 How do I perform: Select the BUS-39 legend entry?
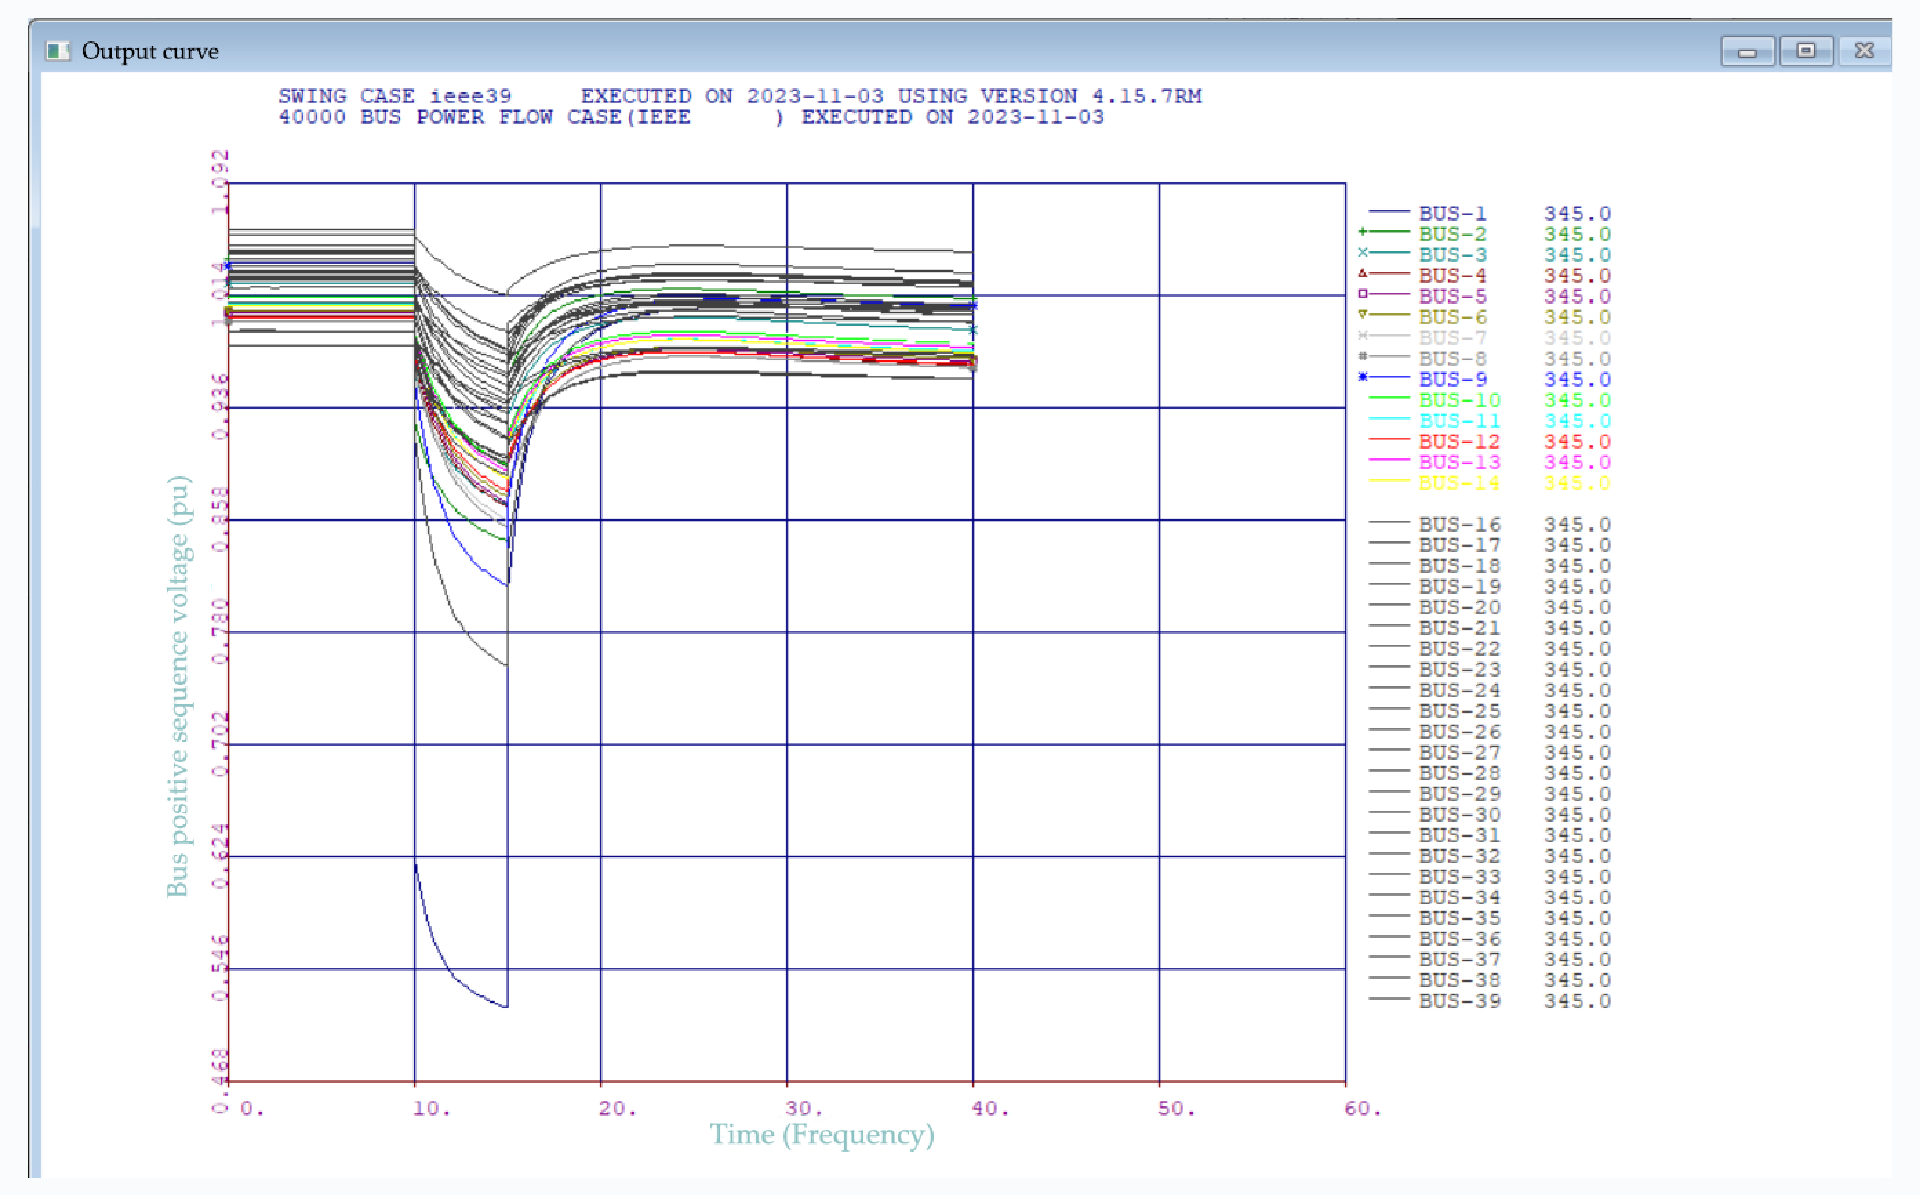[x=1490, y=1001]
